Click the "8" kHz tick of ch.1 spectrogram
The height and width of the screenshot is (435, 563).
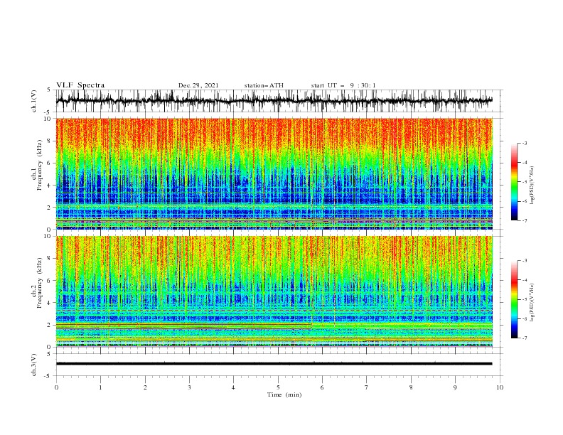[x=49, y=141]
